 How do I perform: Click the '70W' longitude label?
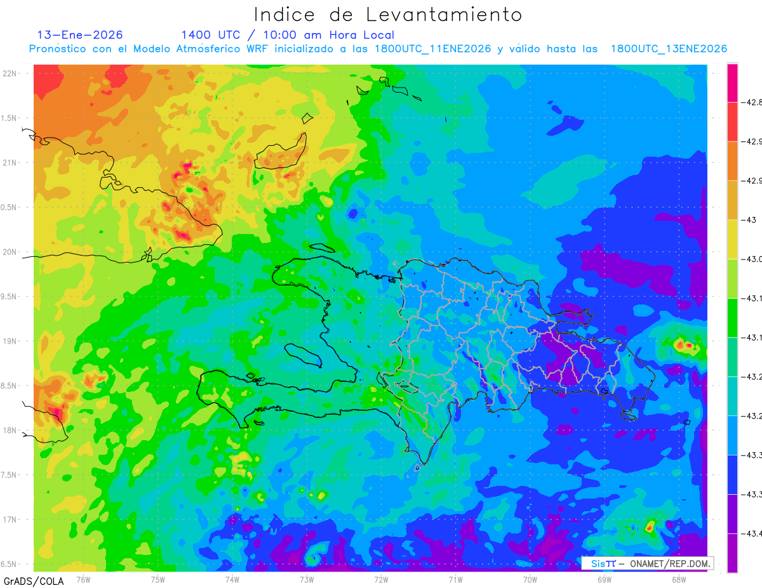point(530,579)
